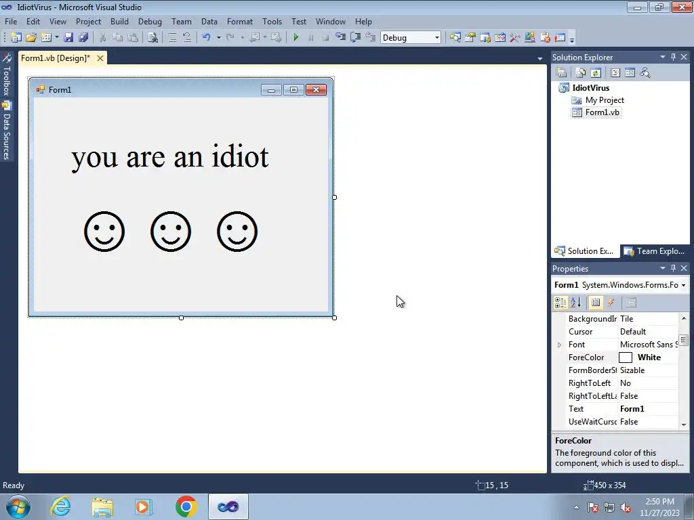
Task: Open the Data Sources side tab
Action: point(7,131)
